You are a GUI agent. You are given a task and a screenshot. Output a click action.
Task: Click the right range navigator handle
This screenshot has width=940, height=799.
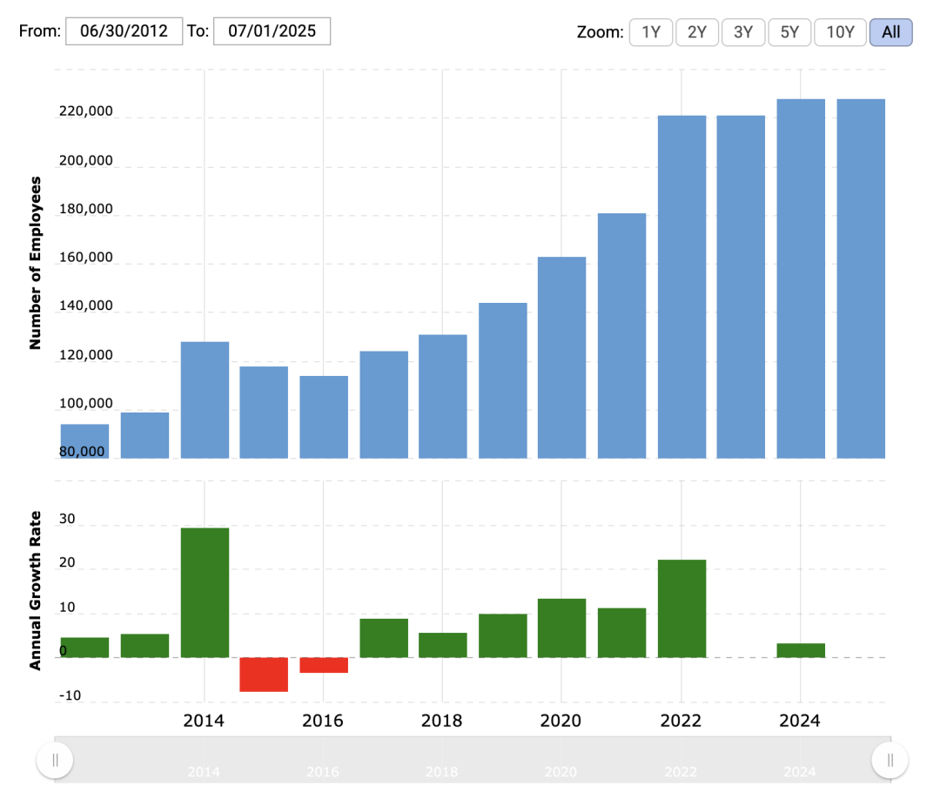tap(890, 760)
